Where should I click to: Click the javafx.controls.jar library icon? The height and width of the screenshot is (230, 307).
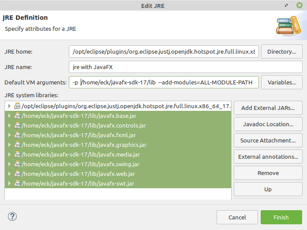(17, 125)
